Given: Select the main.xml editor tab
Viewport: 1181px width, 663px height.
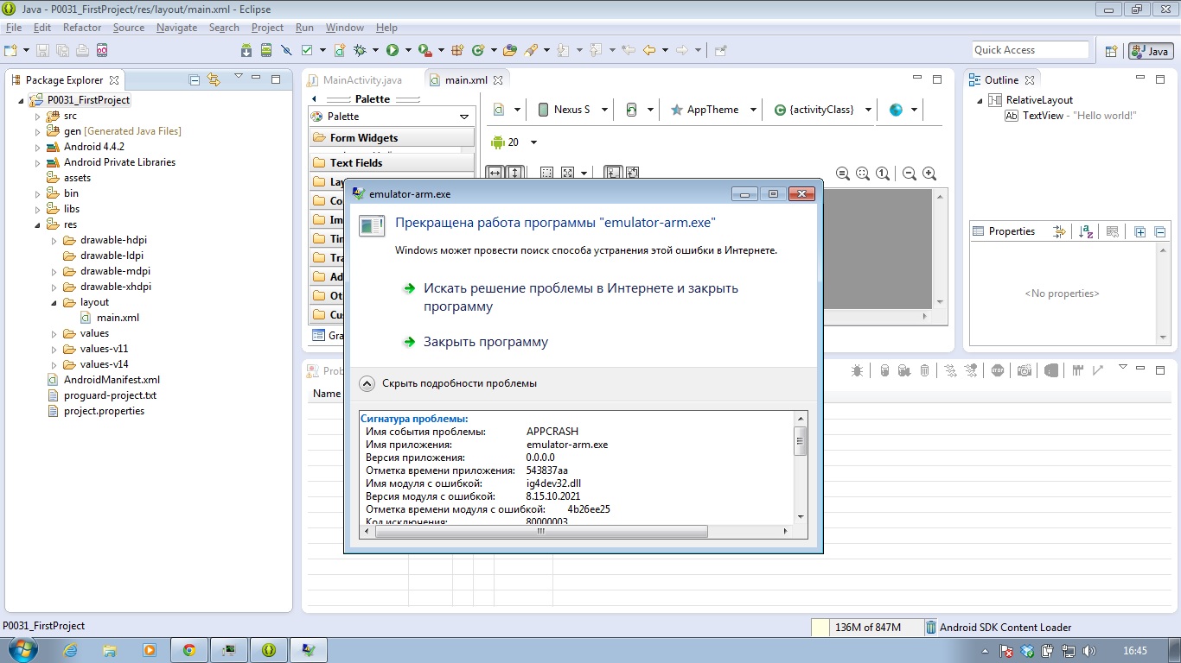Looking at the screenshot, I should click(466, 80).
